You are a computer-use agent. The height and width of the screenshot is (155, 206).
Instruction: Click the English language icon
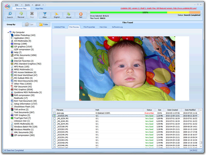(x=56, y=14)
